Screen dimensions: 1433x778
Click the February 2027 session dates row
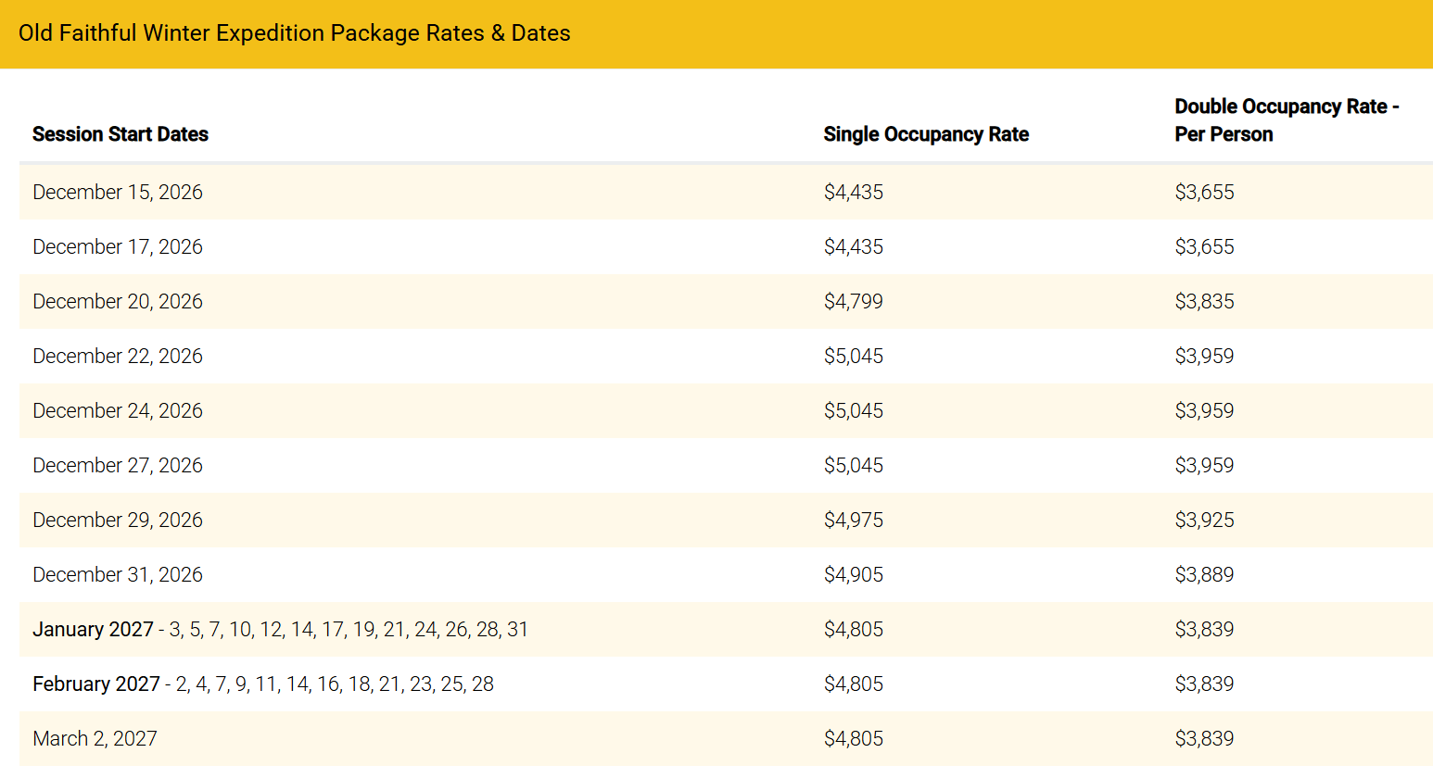point(263,684)
